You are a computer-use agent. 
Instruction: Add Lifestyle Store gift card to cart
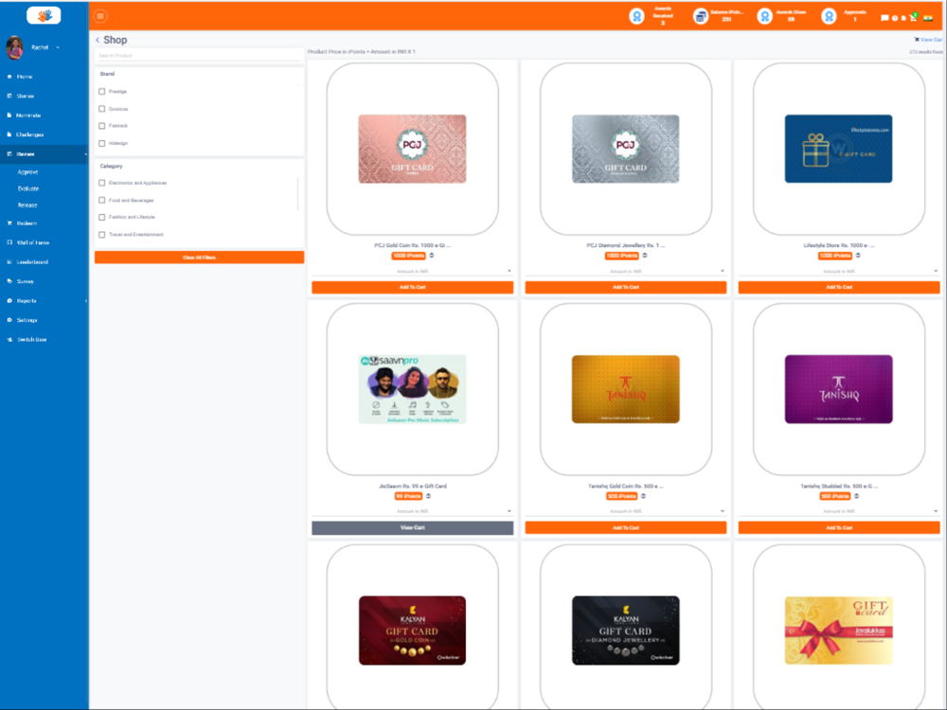point(839,288)
